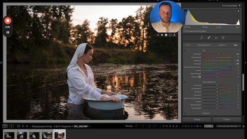247x139 pixels.
Task: Open the DSC_6022.NEF source dropdown
Action: point(82,126)
